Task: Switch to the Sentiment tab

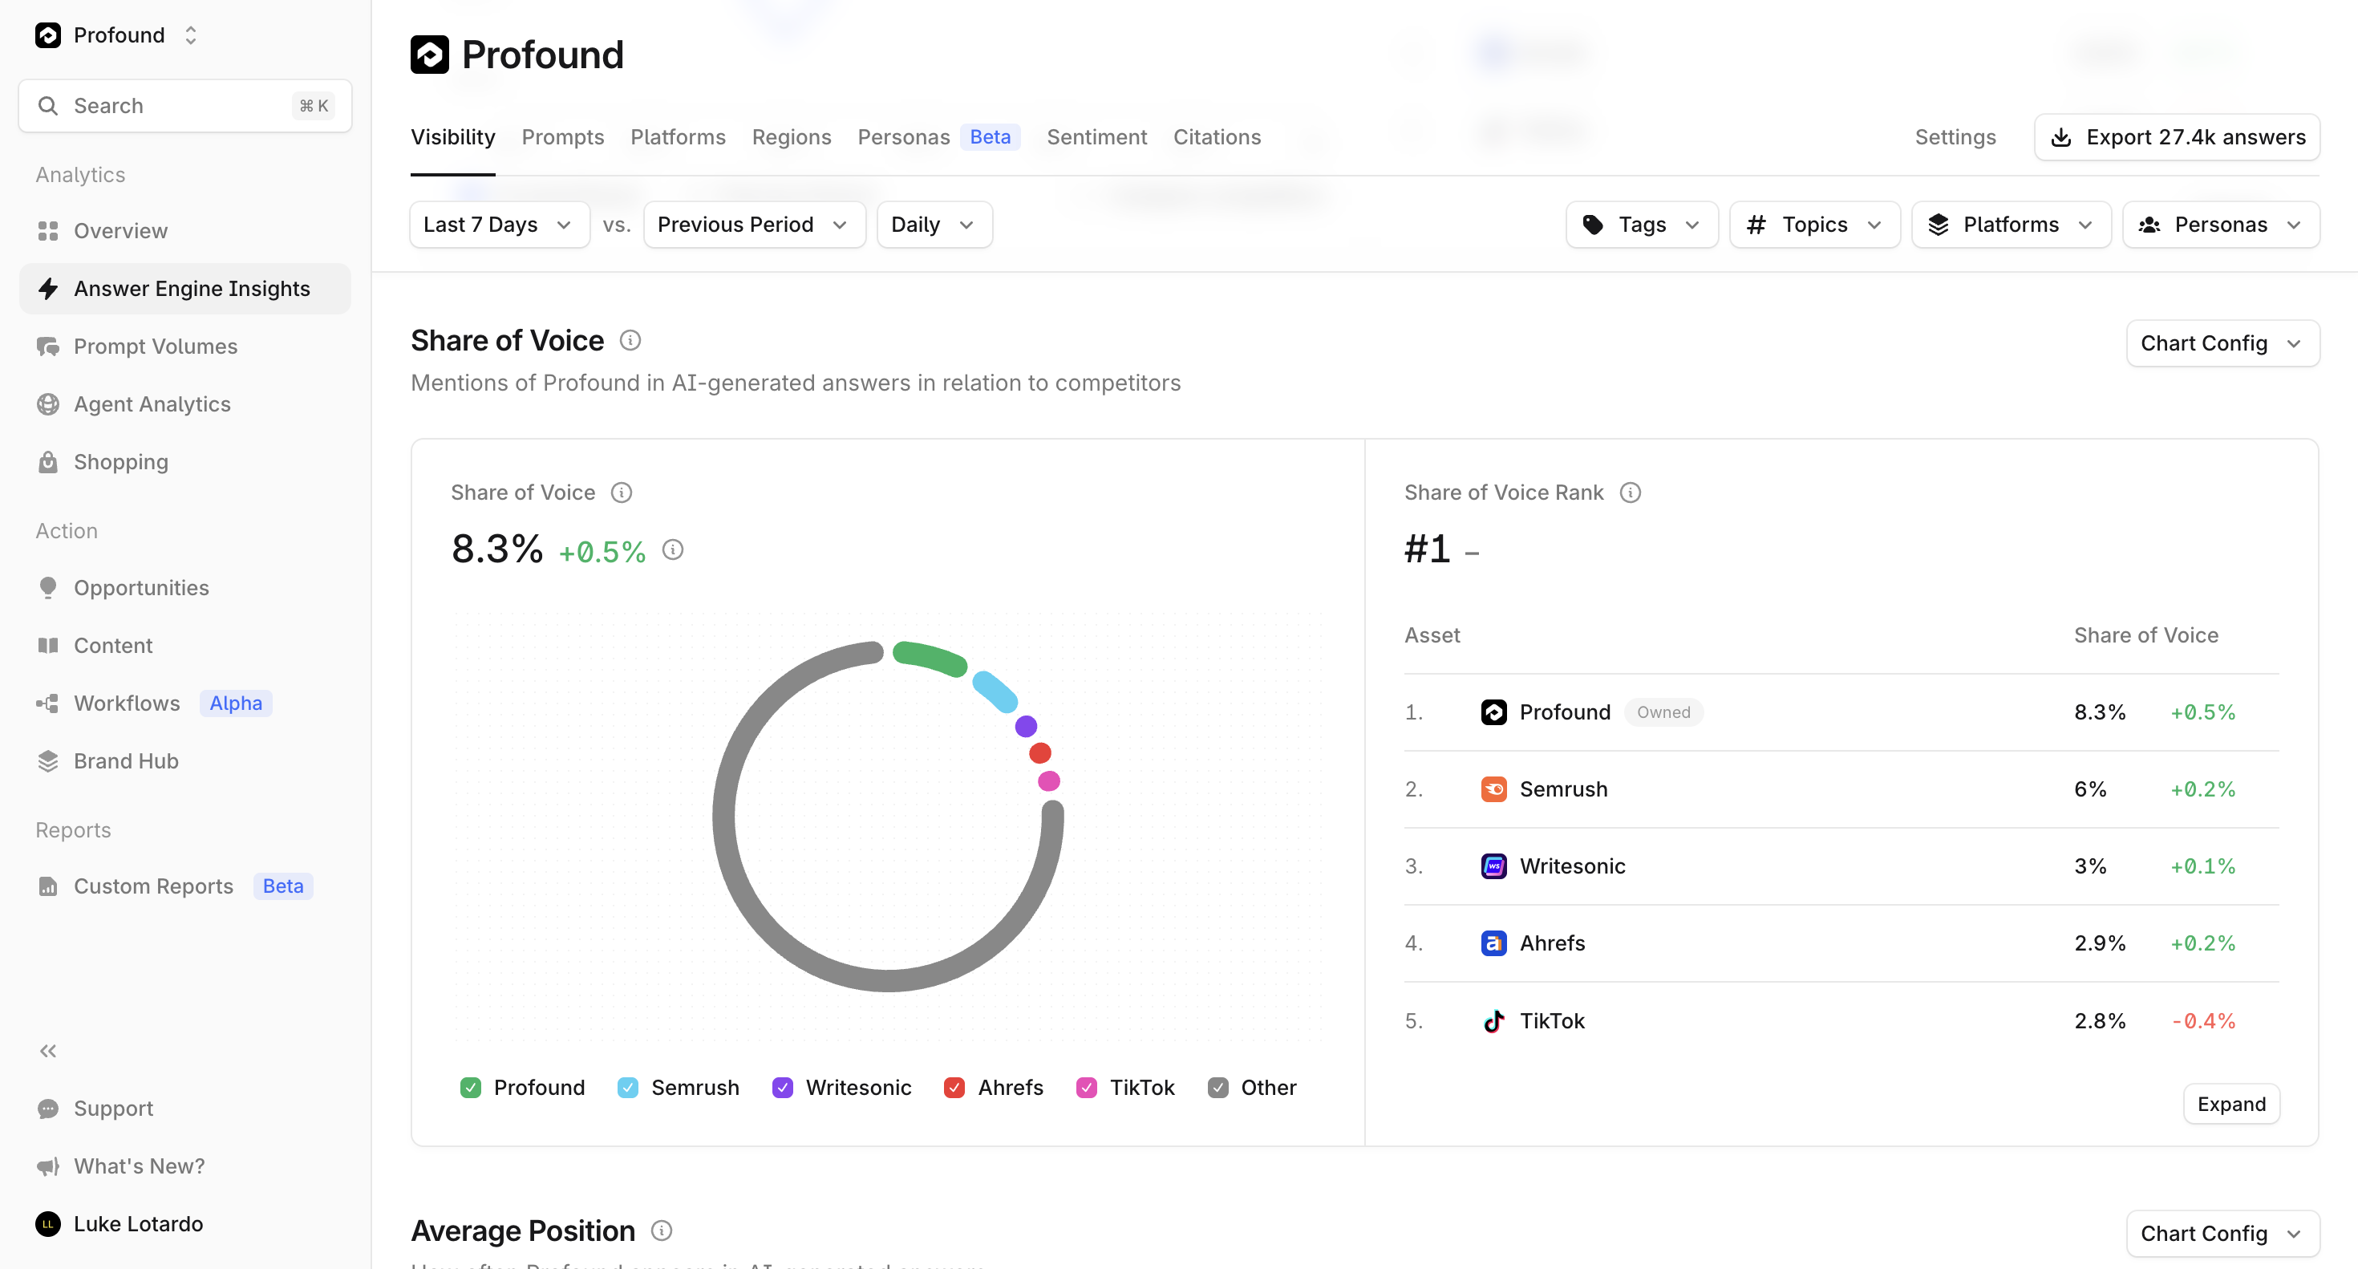Action: 1096,137
